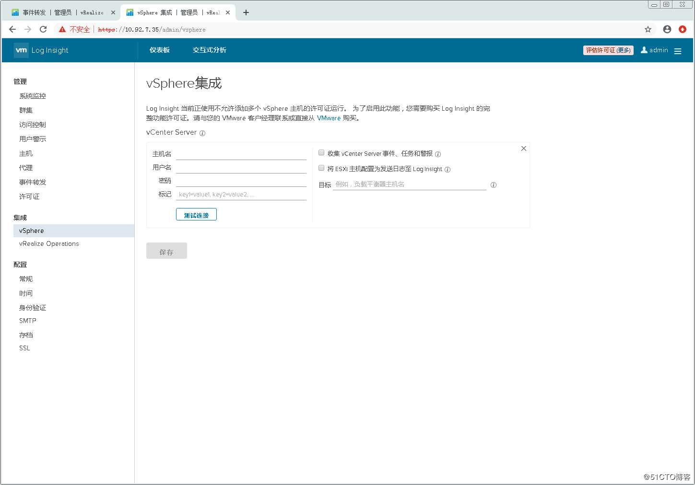The image size is (695, 485).
Task: Reload the page with the refresh icon
Action: pyautogui.click(x=43, y=29)
